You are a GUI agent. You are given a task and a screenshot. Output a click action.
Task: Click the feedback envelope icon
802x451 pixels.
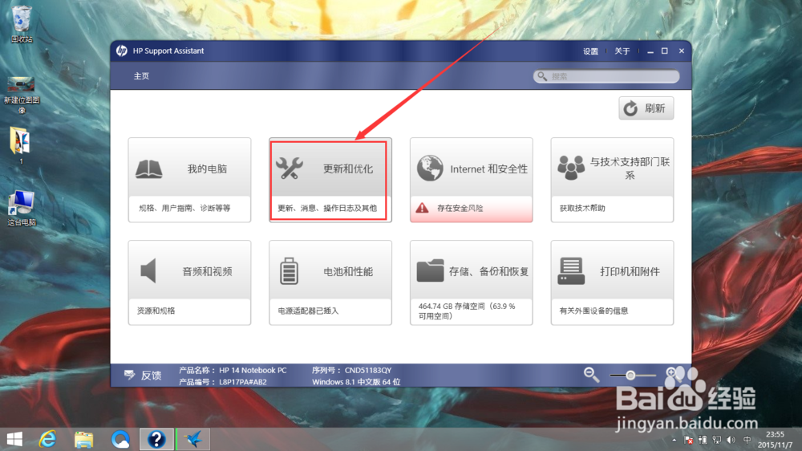point(129,375)
